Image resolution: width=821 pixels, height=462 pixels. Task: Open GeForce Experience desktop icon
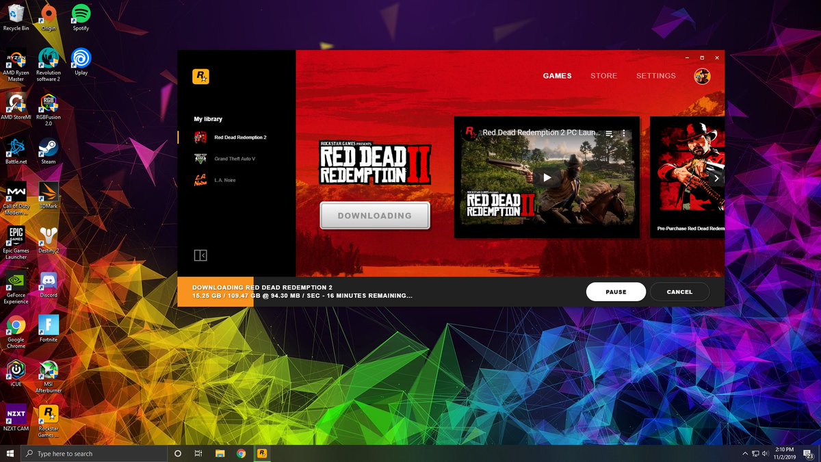(16, 287)
